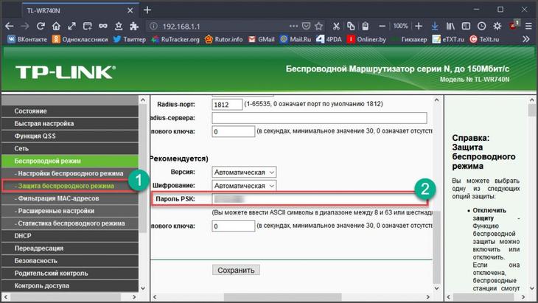Open the library bookshelf icon
The width and height of the screenshot is (538, 303).
(x=450, y=26)
